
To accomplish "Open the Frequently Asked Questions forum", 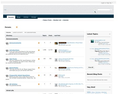I will click(20, 75).
